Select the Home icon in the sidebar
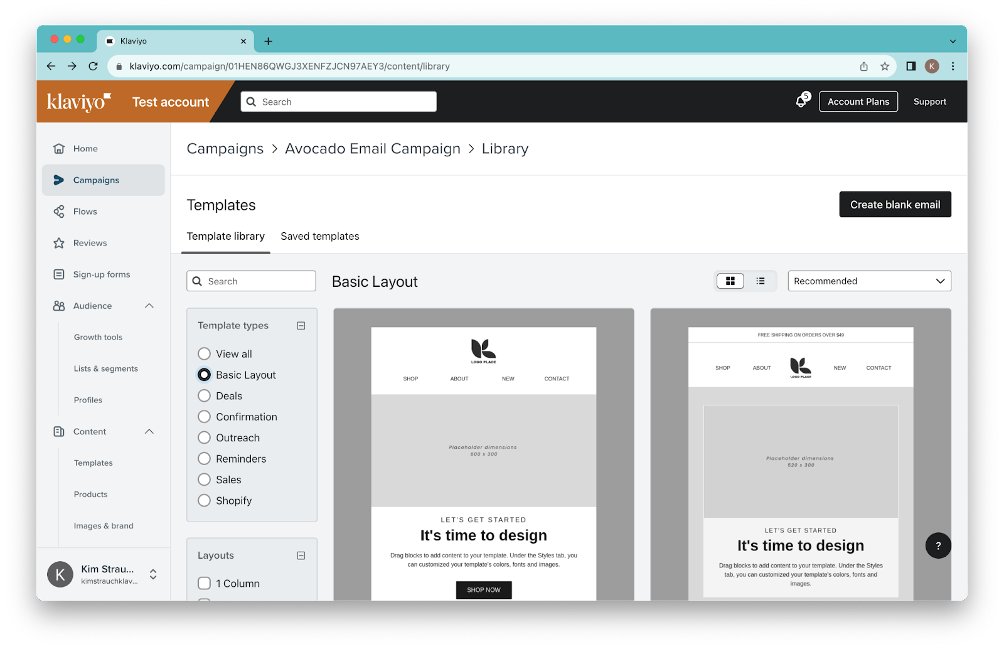 pos(59,148)
